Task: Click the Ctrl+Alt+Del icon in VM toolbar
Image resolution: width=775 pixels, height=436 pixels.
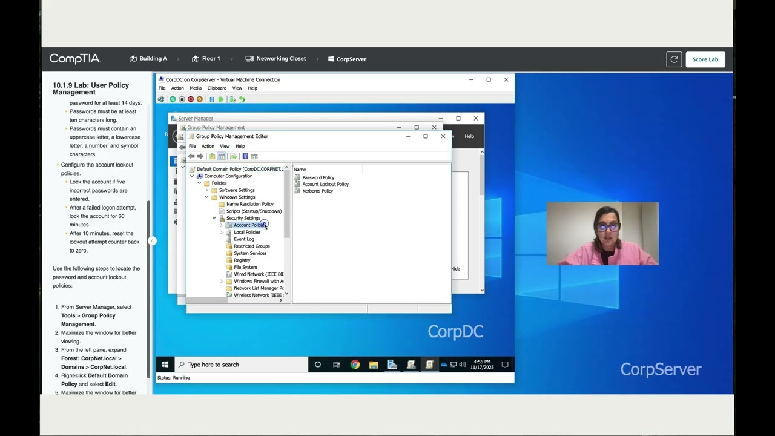Action: click(x=161, y=99)
